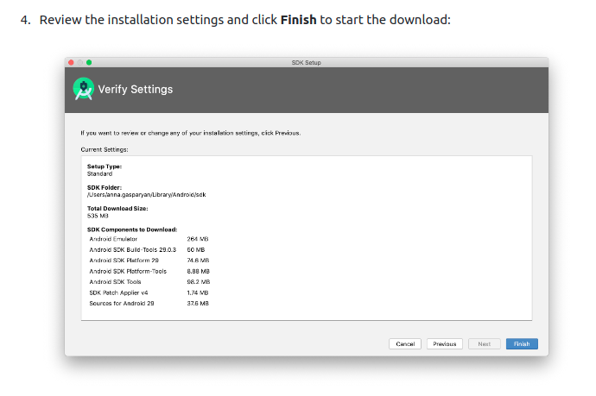Screen dimensions: 596x396
Task: Click the Verify Settings heading
Action: (x=136, y=89)
